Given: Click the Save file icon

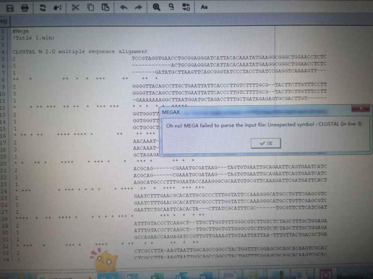Looking at the screenshot, I should click(10, 7).
